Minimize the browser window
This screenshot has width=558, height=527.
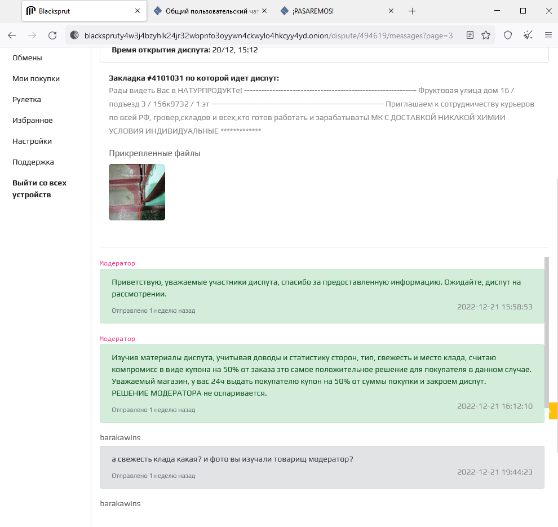coord(497,11)
